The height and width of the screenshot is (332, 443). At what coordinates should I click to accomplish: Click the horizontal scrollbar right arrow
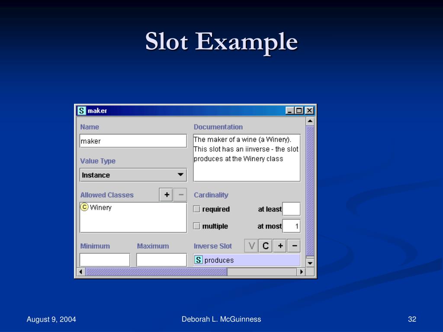[x=301, y=272]
